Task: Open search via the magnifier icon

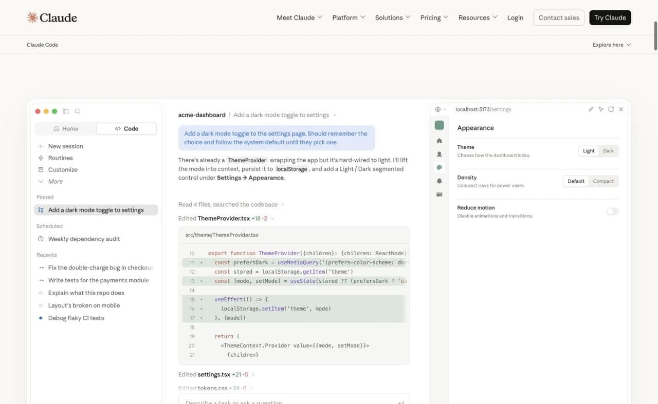Action: click(78, 111)
